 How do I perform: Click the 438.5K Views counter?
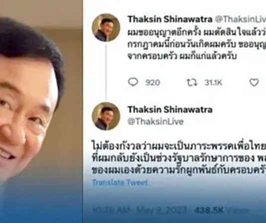(221, 210)
